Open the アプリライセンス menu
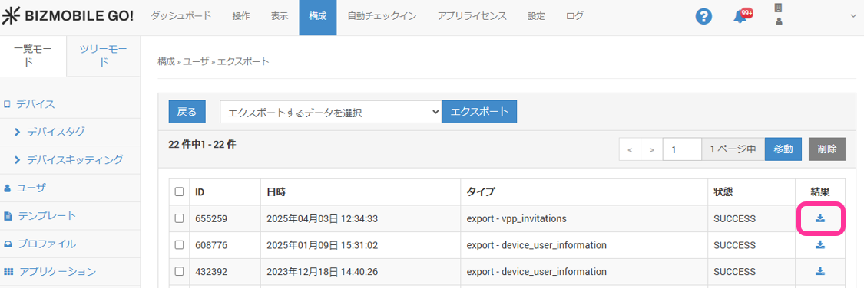 click(472, 17)
